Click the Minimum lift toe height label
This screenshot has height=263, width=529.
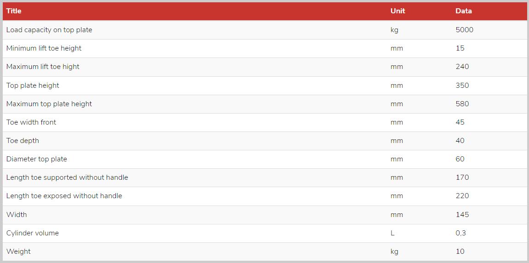point(44,48)
